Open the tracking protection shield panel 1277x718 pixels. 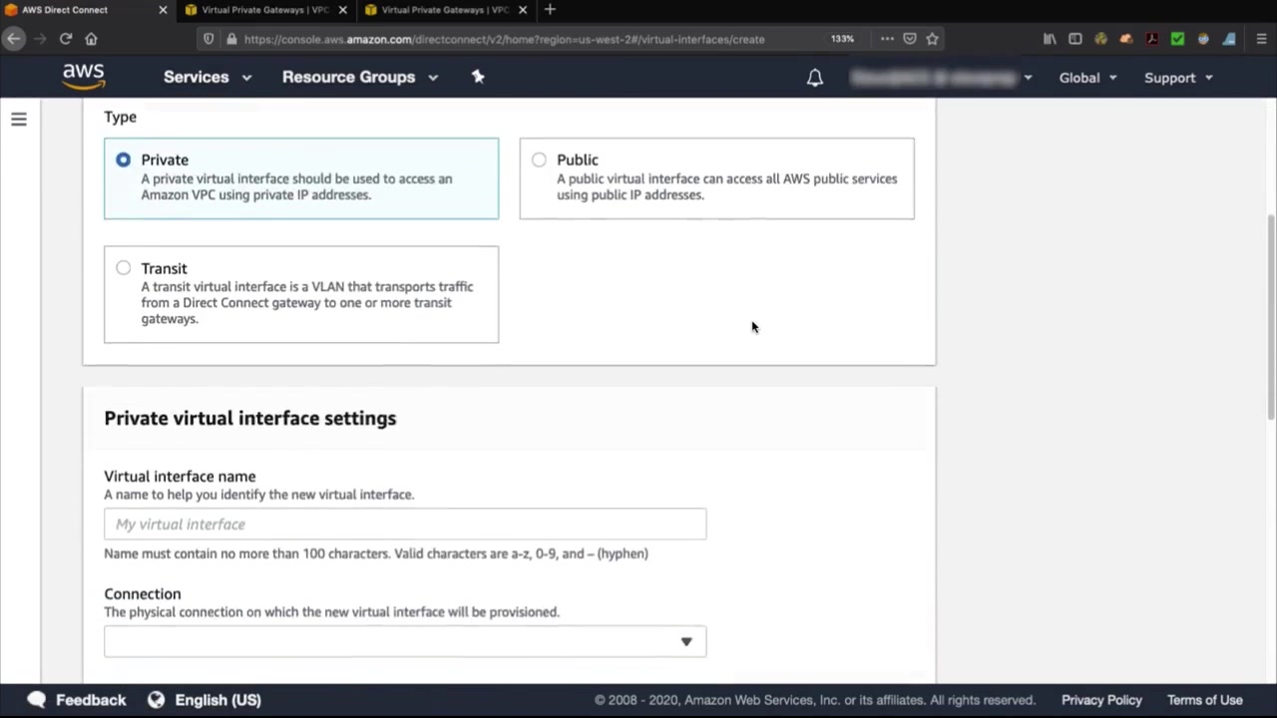[209, 39]
